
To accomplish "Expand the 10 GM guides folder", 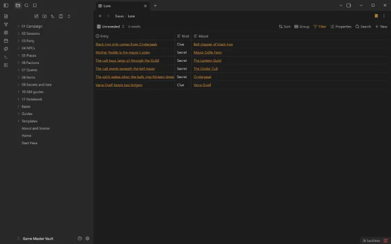I will [x=33, y=92].
